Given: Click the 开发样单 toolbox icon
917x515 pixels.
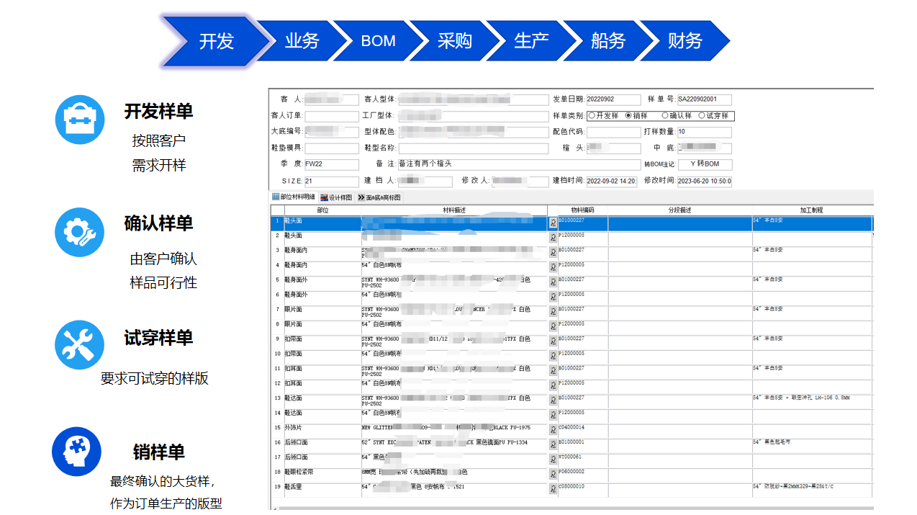Looking at the screenshot, I should [80, 120].
